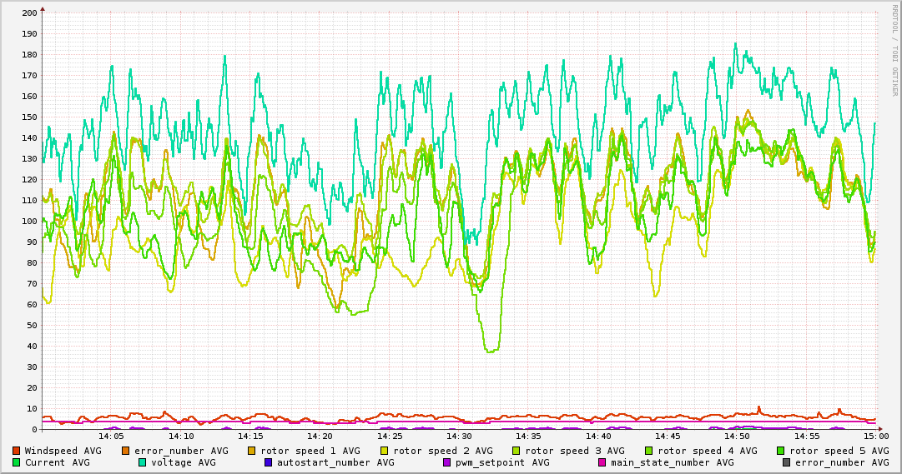The width and height of the screenshot is (902, 474).
Task: Select the 14:20 time axis label
Action: [320, 437]
